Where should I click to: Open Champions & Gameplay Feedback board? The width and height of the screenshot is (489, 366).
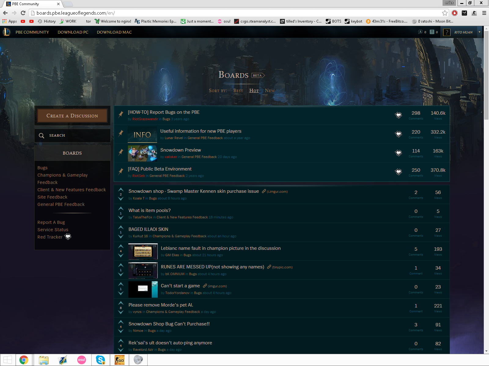click(x=62, y=179)
